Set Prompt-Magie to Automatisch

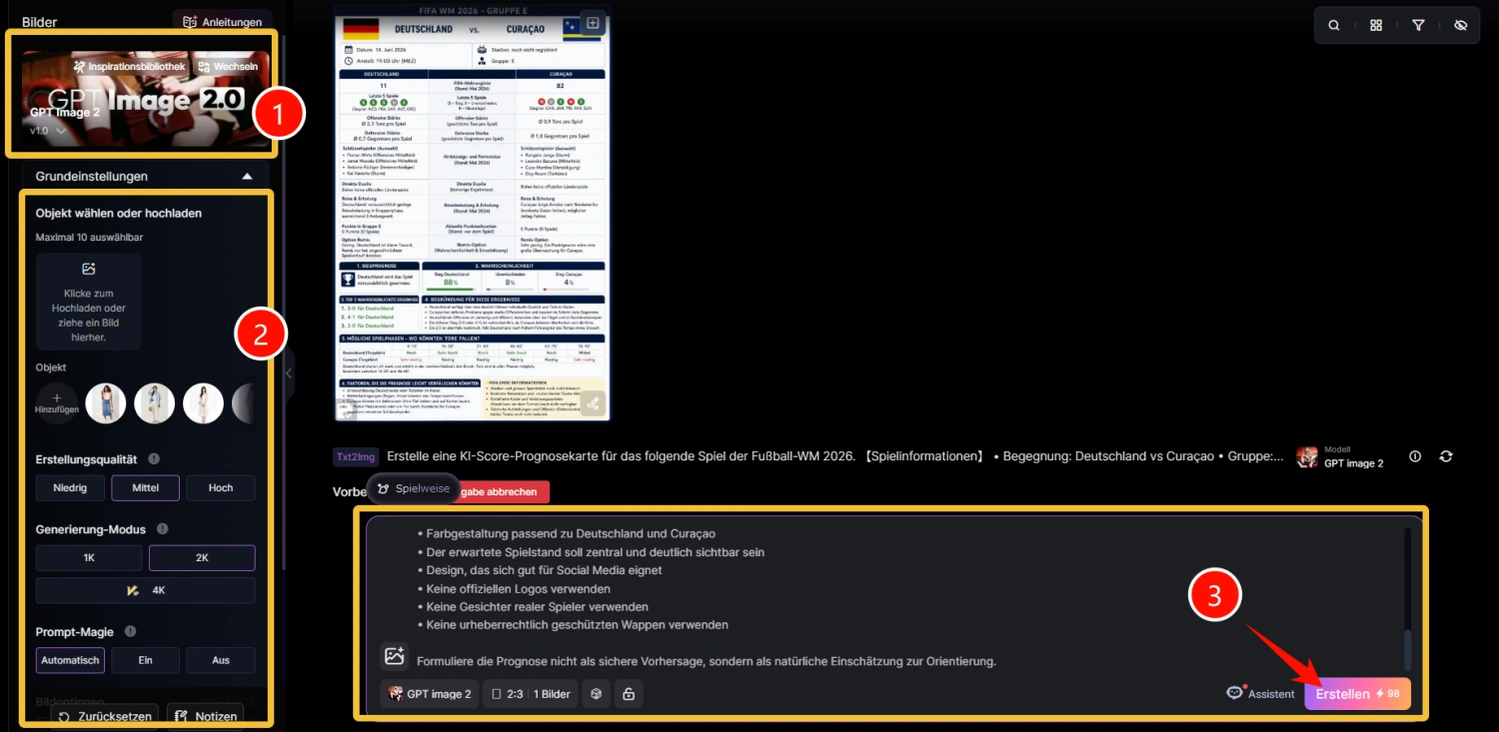70,660
